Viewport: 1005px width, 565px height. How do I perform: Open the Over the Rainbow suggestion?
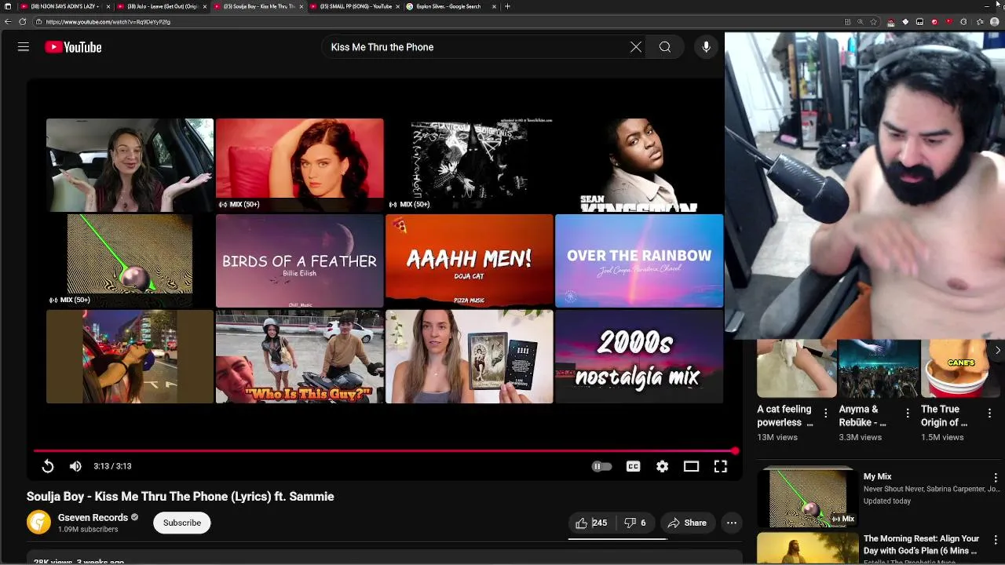[x=638, y=261]
